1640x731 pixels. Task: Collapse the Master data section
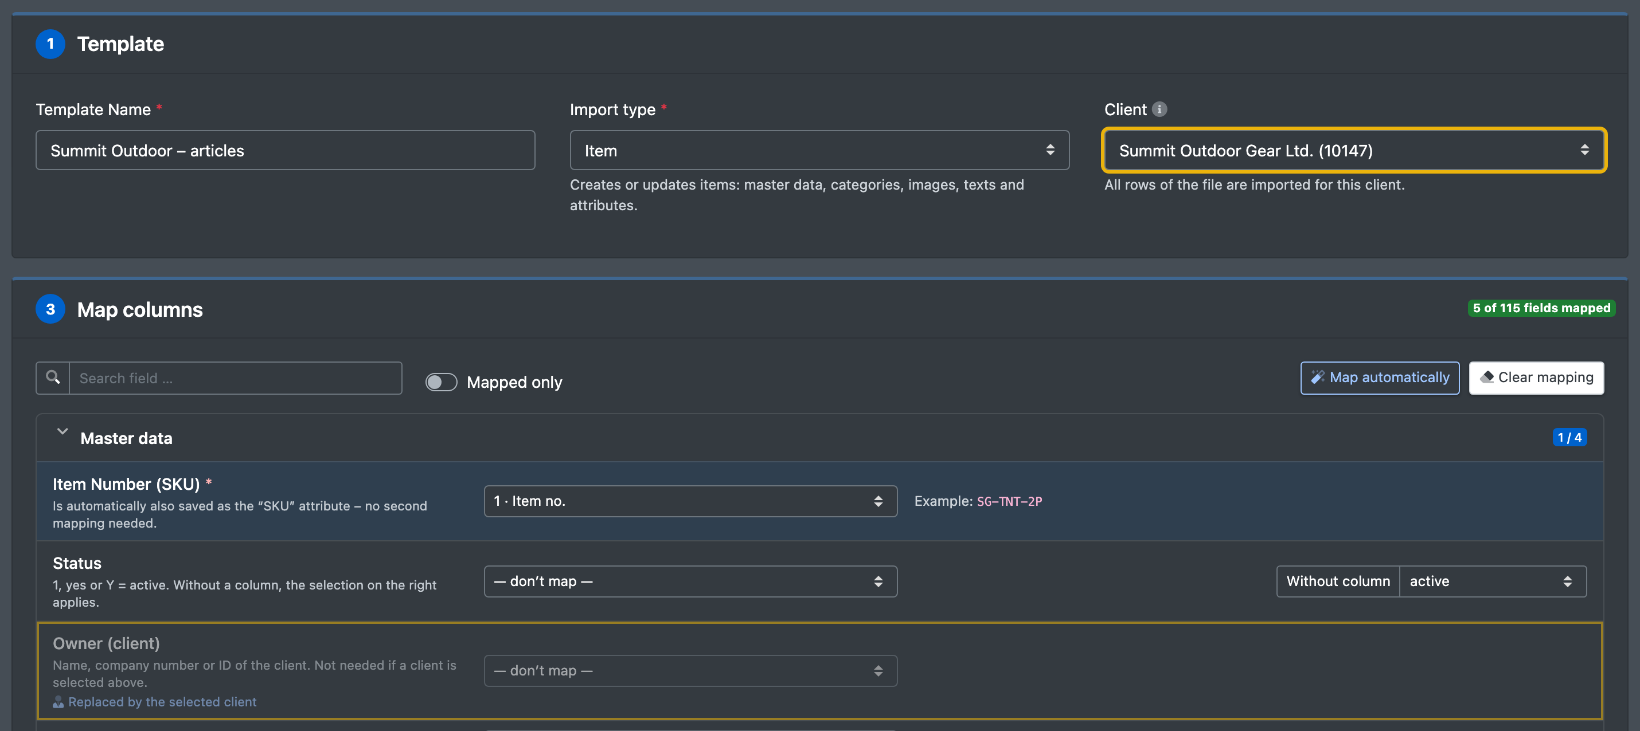coord(63,432)
